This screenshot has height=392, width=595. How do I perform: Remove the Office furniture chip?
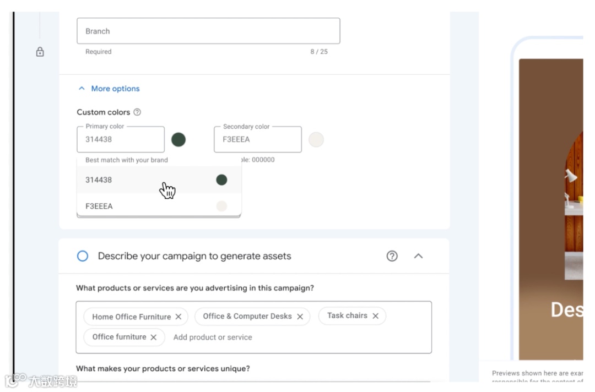coord(154,337)
